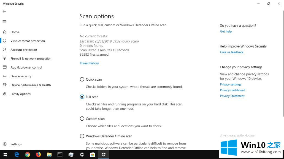Click the 'Scan options' heading
This screenshot has height=159, width=284.
click(96, 16)
